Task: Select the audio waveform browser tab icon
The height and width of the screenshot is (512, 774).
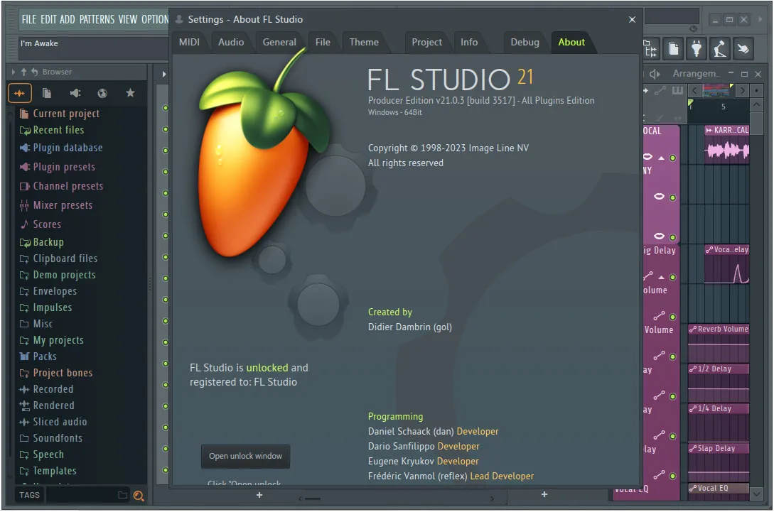Action: pos(20,93)
